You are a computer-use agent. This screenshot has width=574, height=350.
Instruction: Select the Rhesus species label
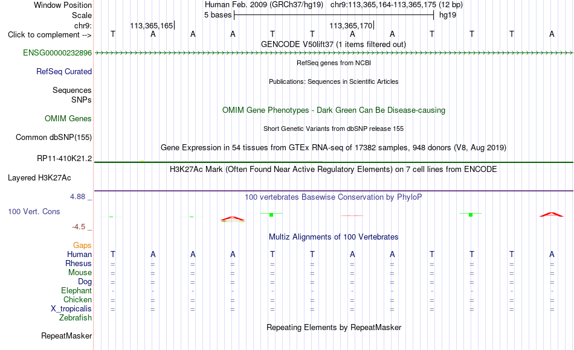coord(79,263)
